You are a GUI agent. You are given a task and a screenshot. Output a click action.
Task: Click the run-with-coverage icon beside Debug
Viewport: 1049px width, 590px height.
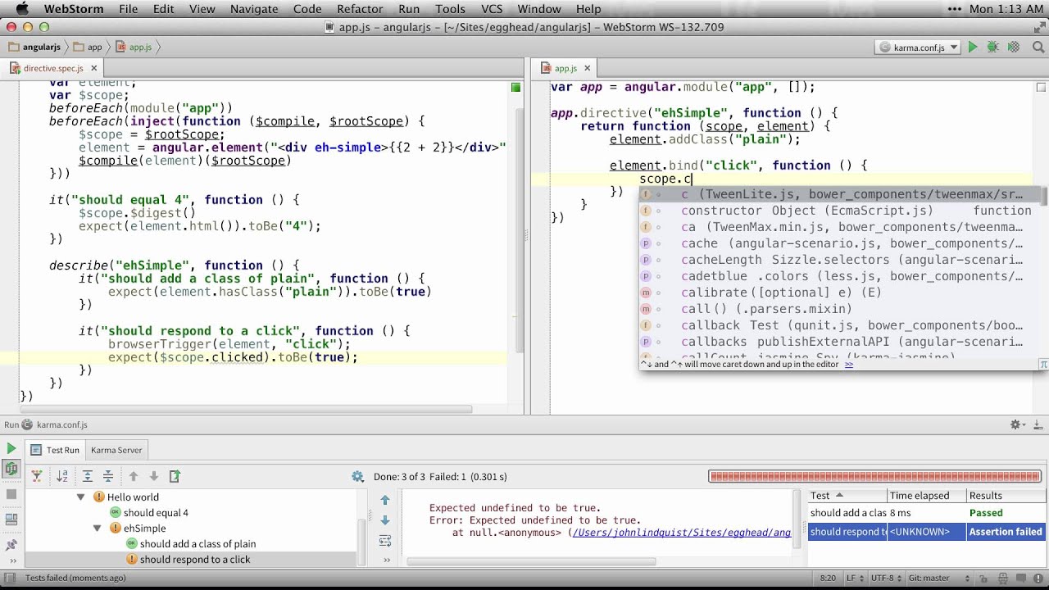click(1012, 48)
